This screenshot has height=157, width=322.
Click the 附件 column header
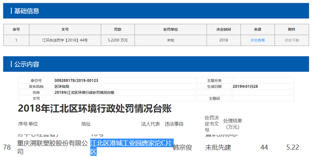[292, 30]
